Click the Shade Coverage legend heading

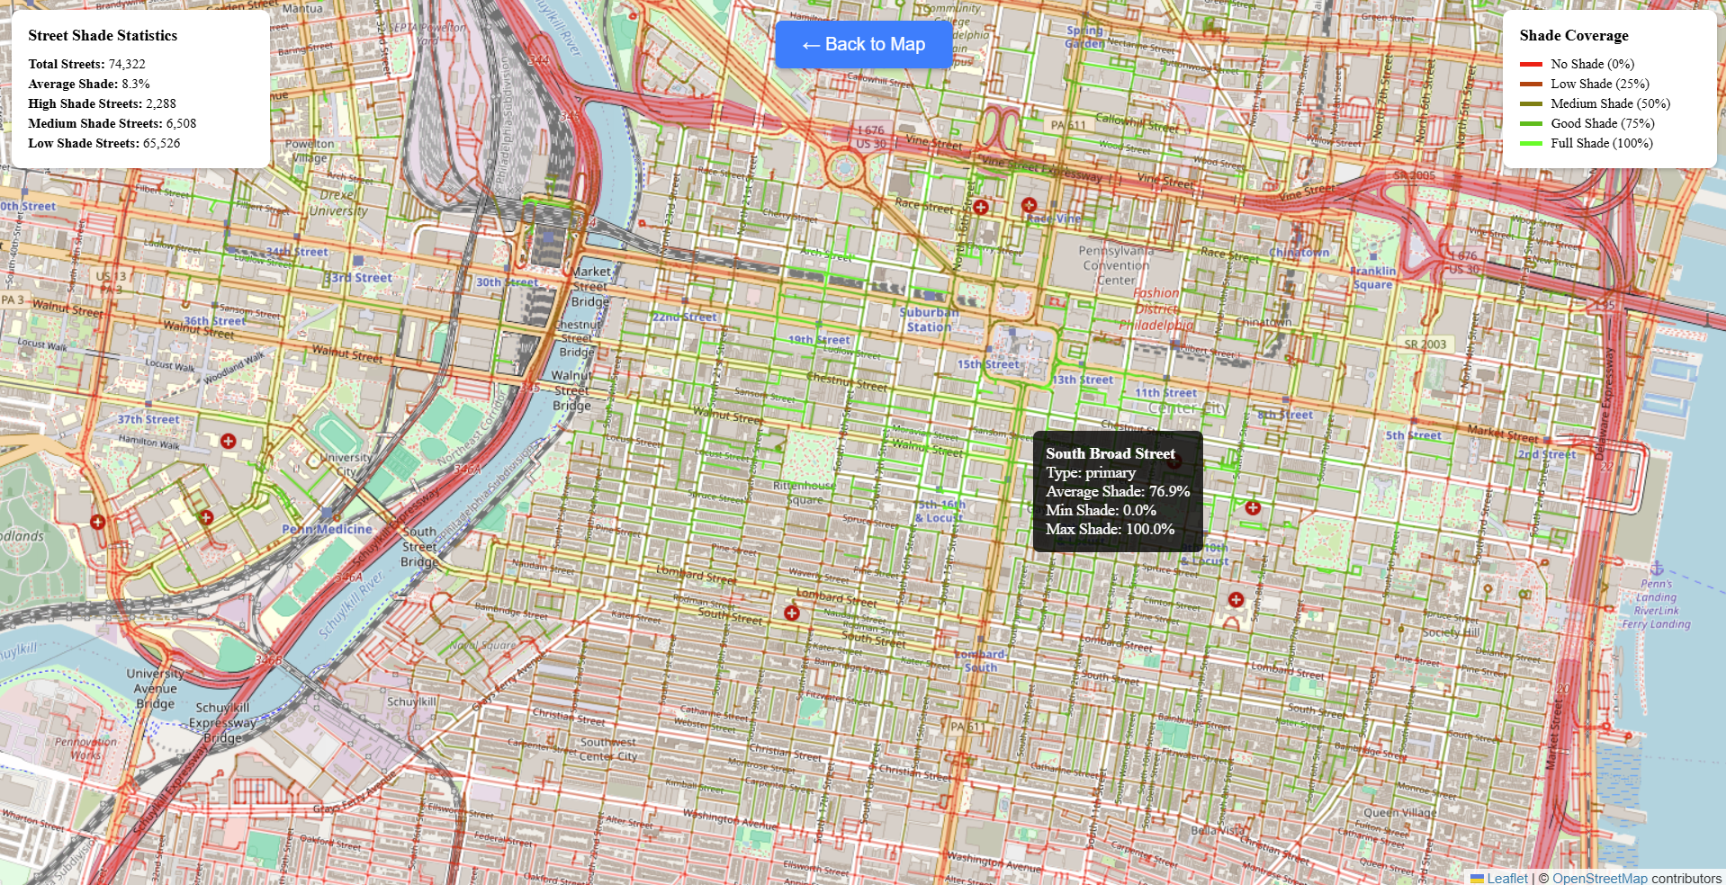[1574, 35]
